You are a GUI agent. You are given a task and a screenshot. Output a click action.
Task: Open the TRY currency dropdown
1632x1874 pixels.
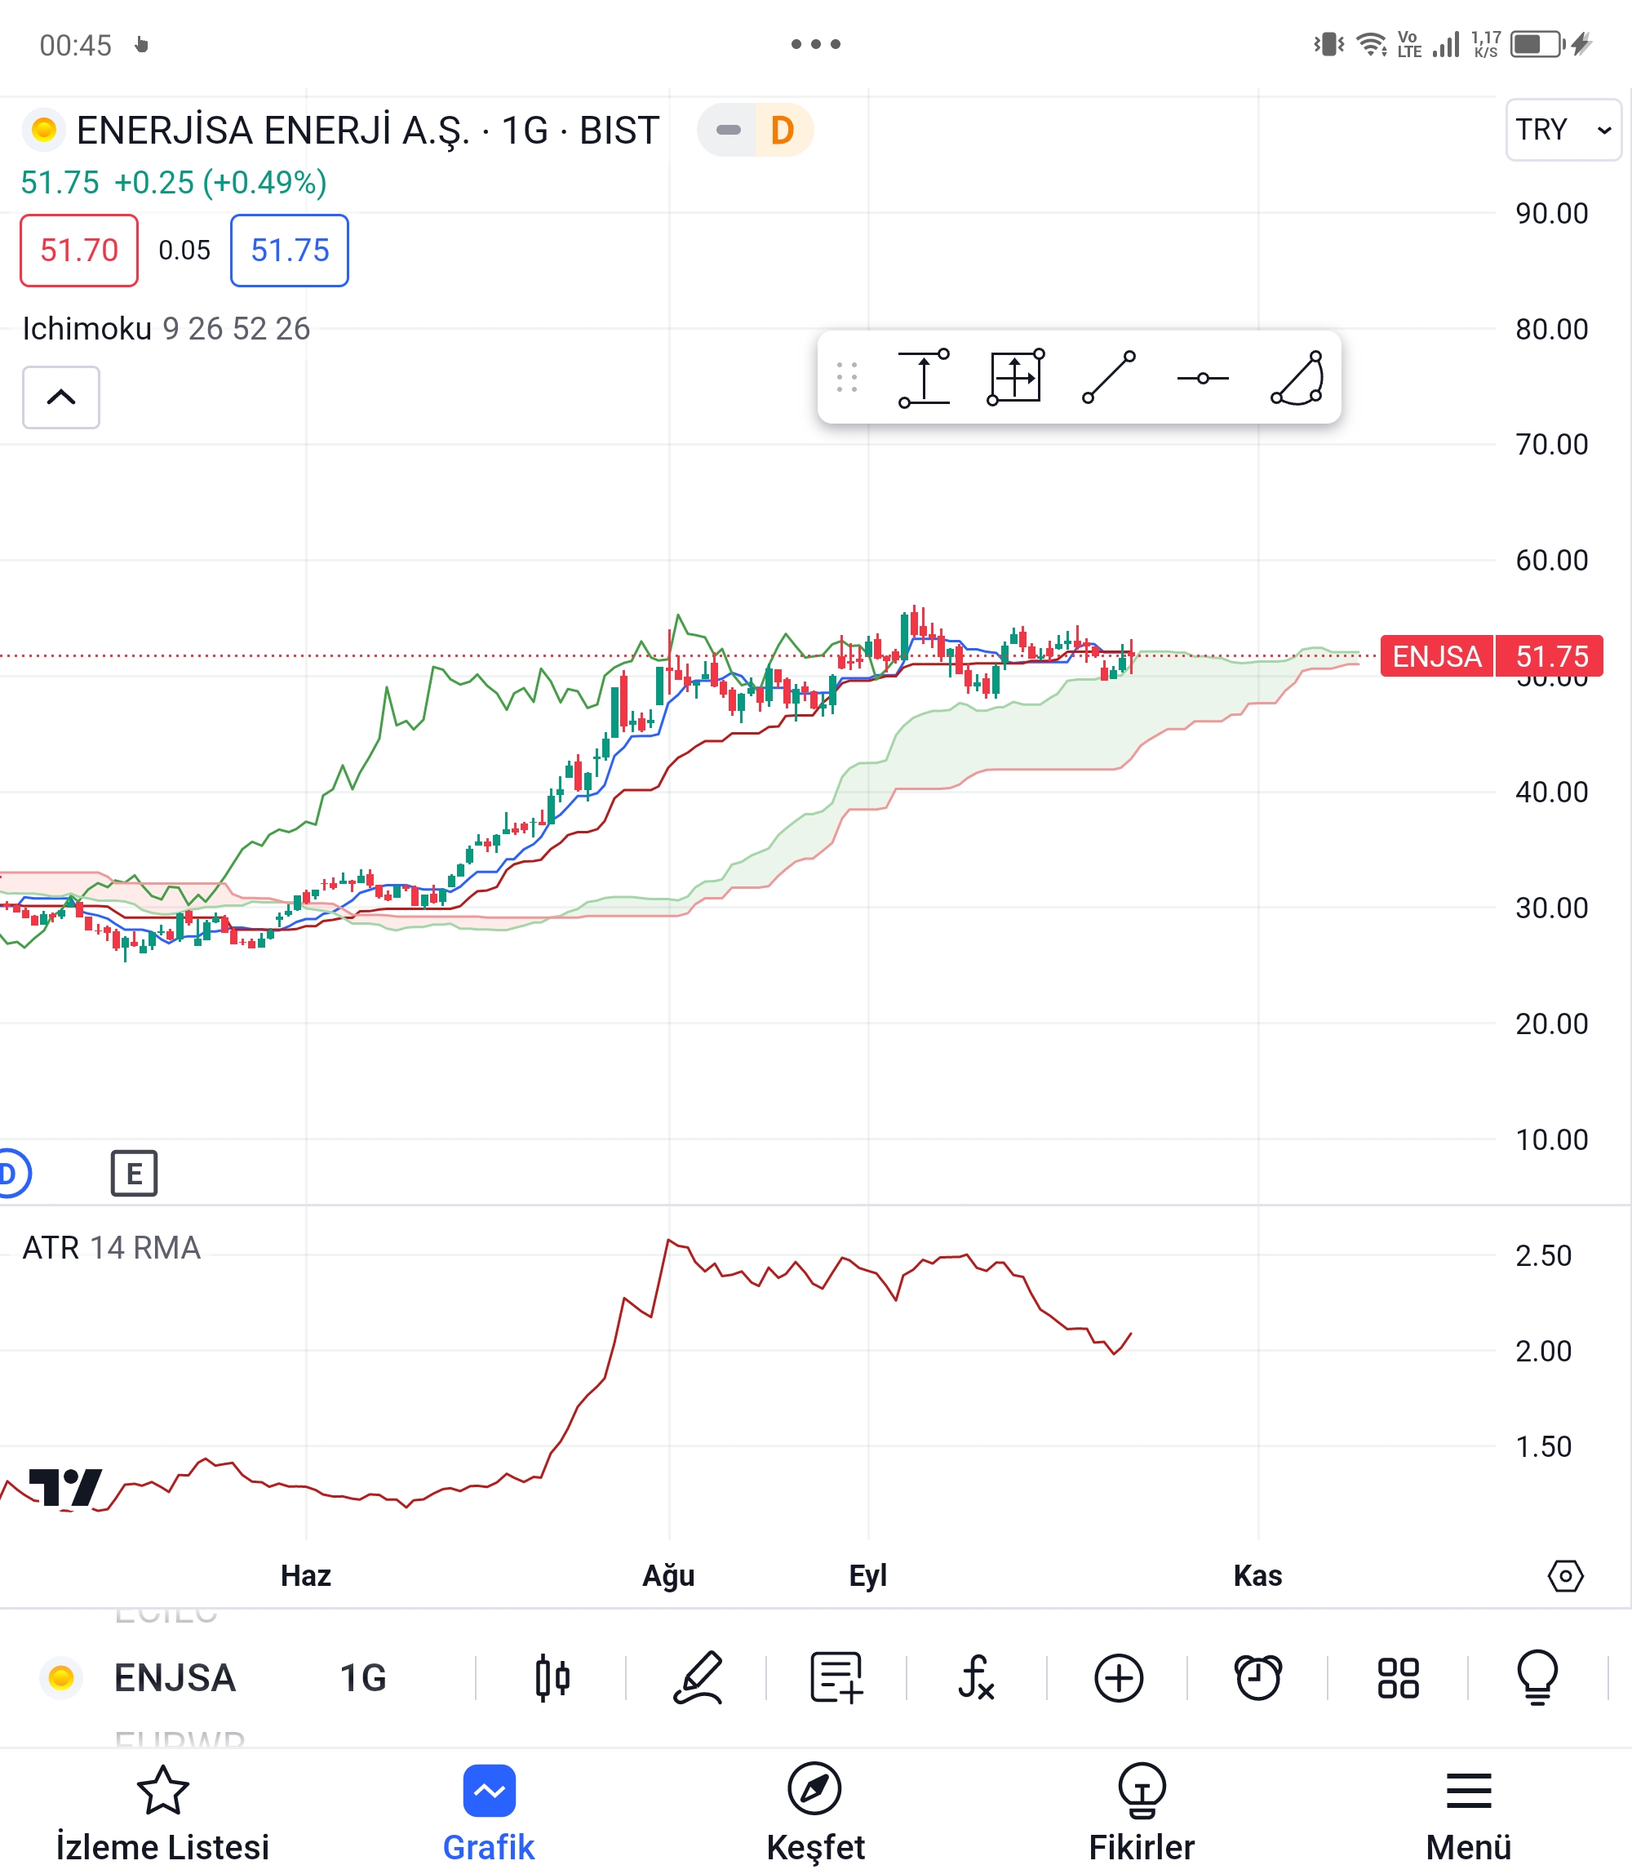click(x=1563, y=129)
